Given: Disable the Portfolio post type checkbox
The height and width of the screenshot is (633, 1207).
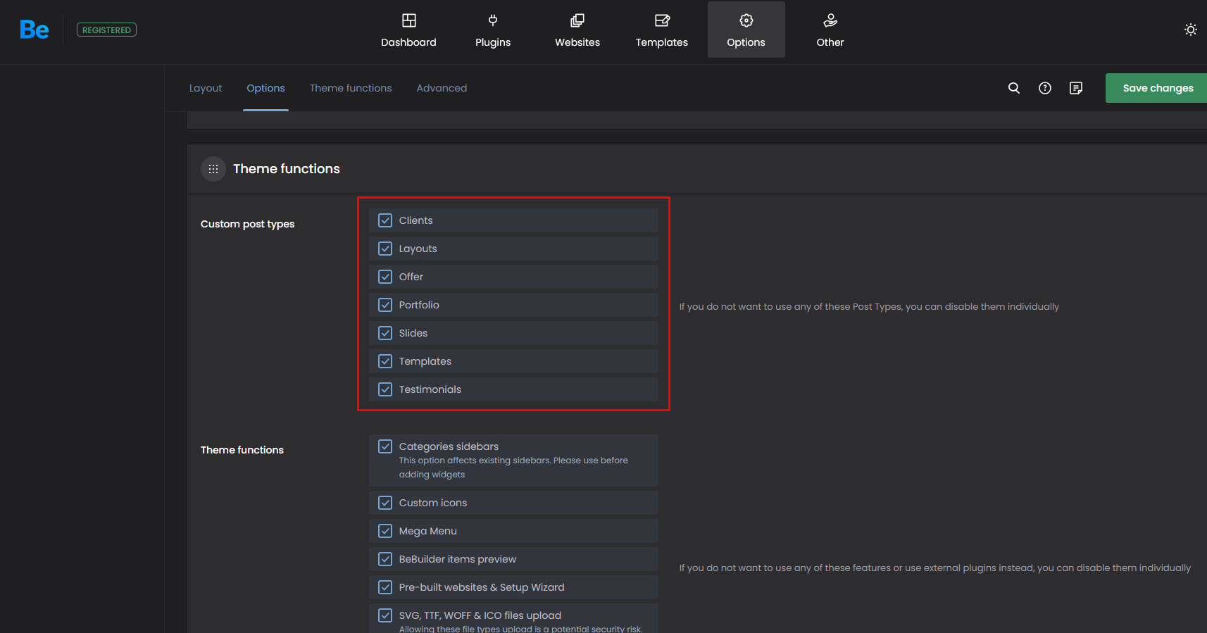Looking at the screenshot, I should tap(385, 305).
